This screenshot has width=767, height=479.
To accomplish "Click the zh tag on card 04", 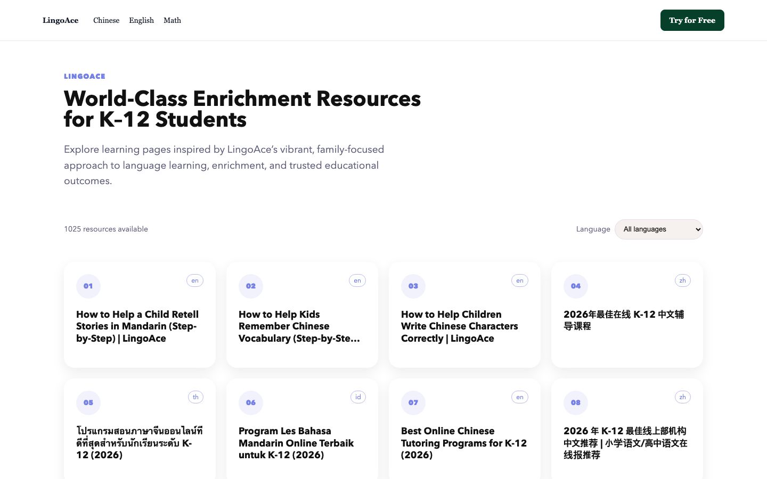I will point(682,280).
